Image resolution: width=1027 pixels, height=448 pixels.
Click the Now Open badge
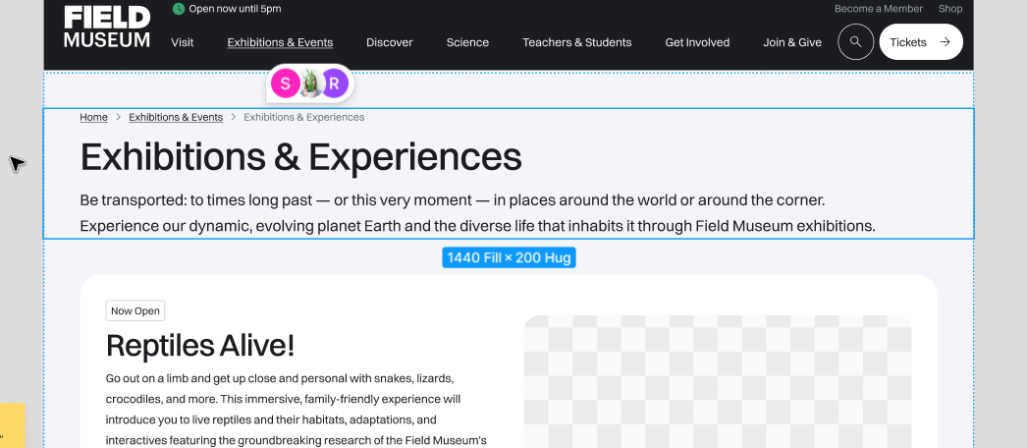pos(135,311)
